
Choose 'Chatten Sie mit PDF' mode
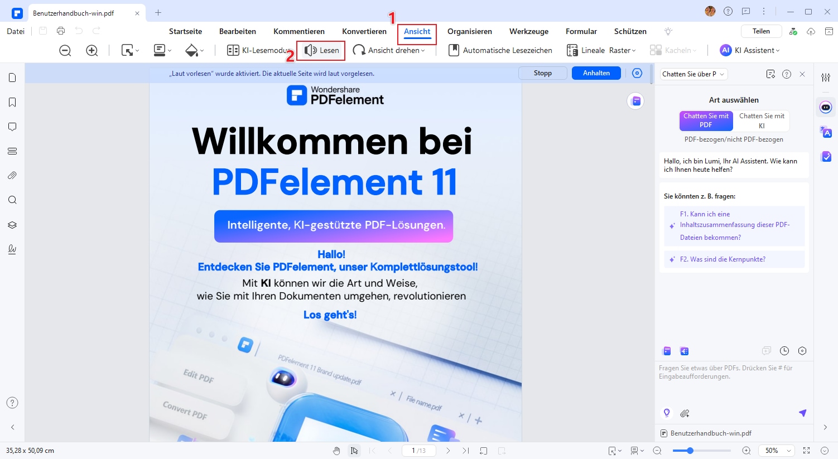click(x=706, y=120)
